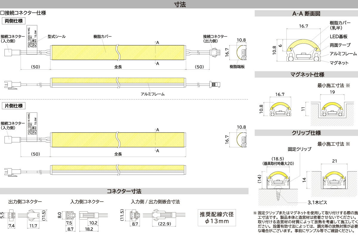The height and width of the screenshot is (237, 358).
Task: Select the LED基板 callout
Action: [x=339, y=37]
